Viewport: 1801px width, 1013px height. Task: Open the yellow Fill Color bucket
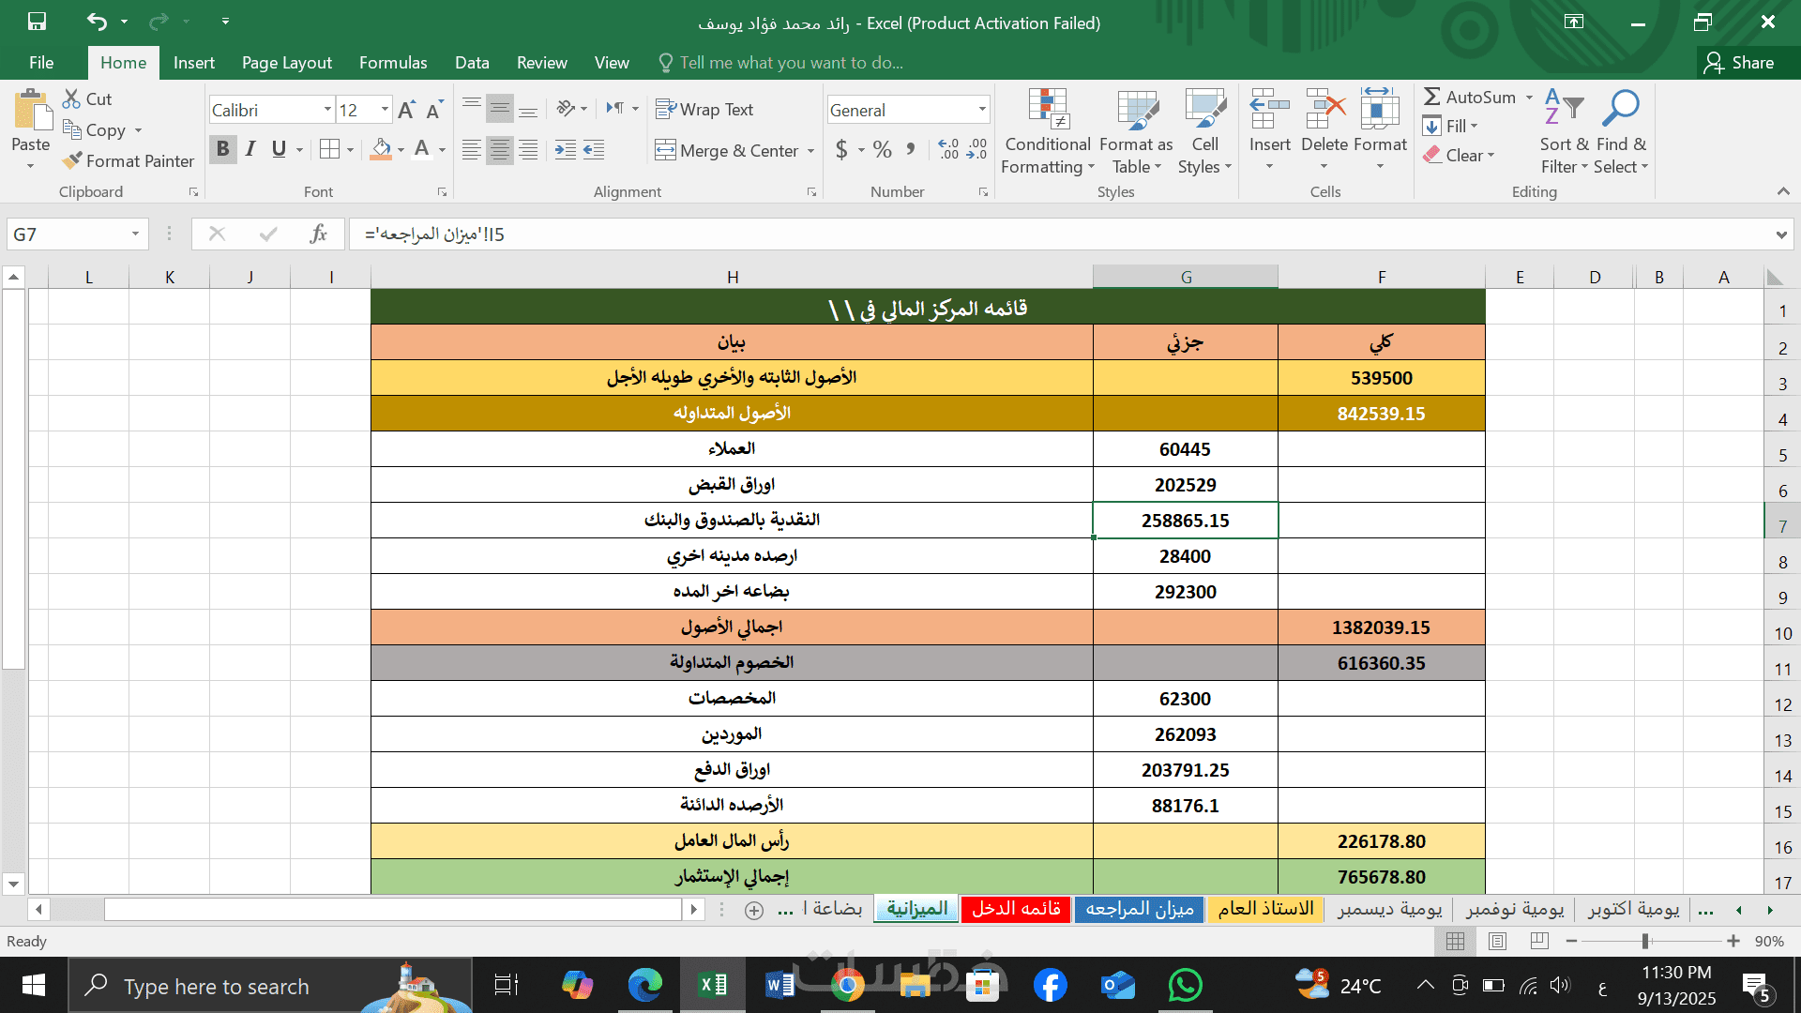click(x=381, y=149)
